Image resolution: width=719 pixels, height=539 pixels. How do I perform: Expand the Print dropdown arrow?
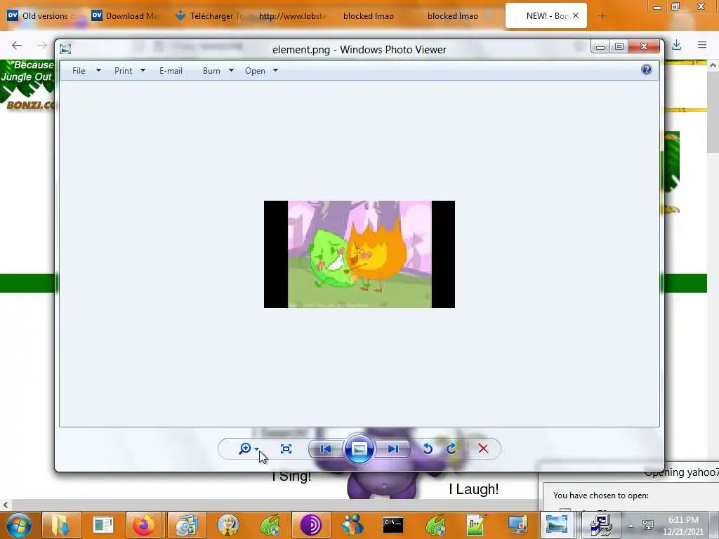coord(143,71)
